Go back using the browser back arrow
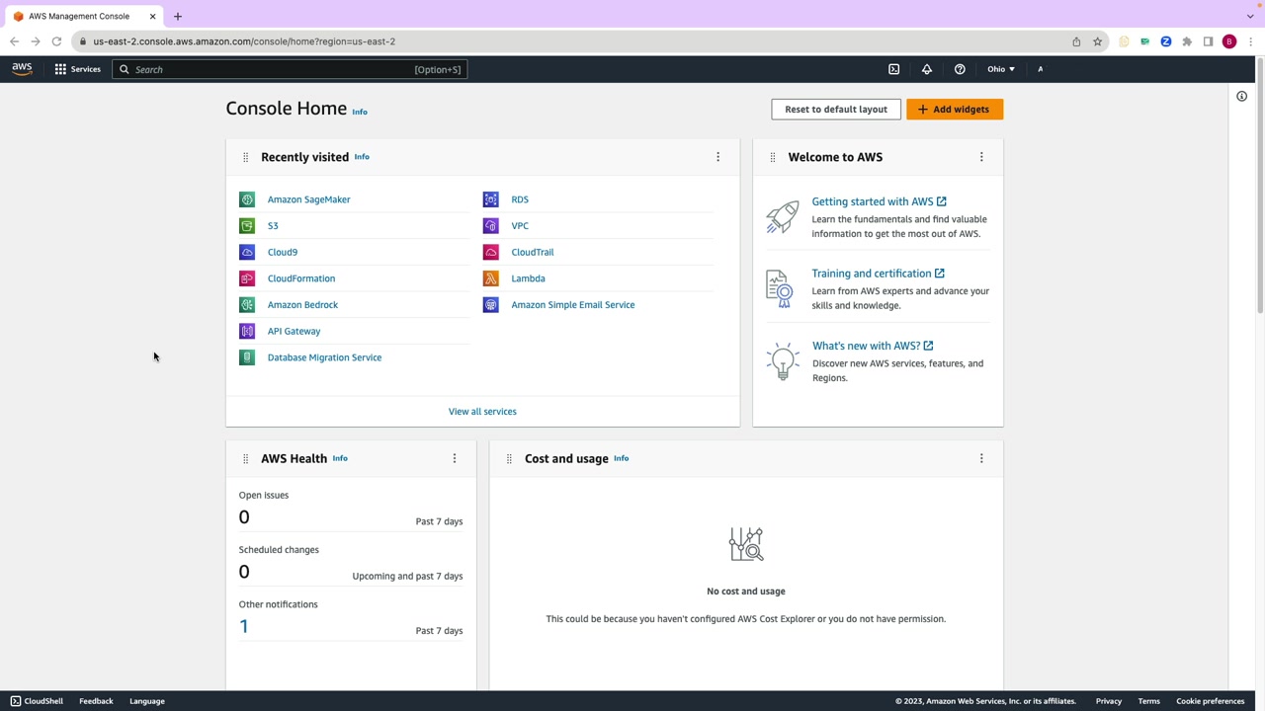The image size is (1265, 711). point(14,41)
